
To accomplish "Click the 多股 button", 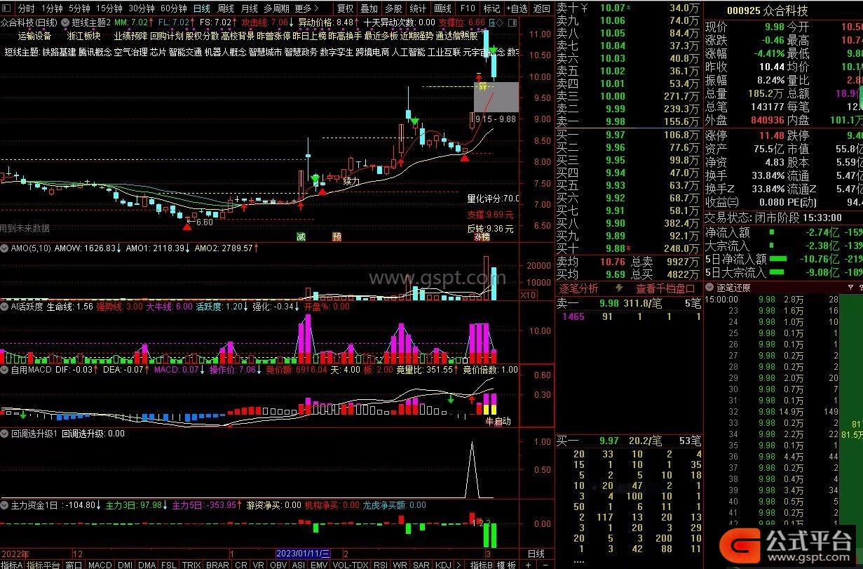I will point(393,8).
